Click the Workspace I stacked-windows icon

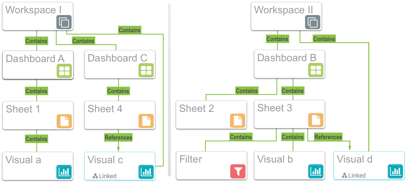pyautogui.click(x=64, y=22)
